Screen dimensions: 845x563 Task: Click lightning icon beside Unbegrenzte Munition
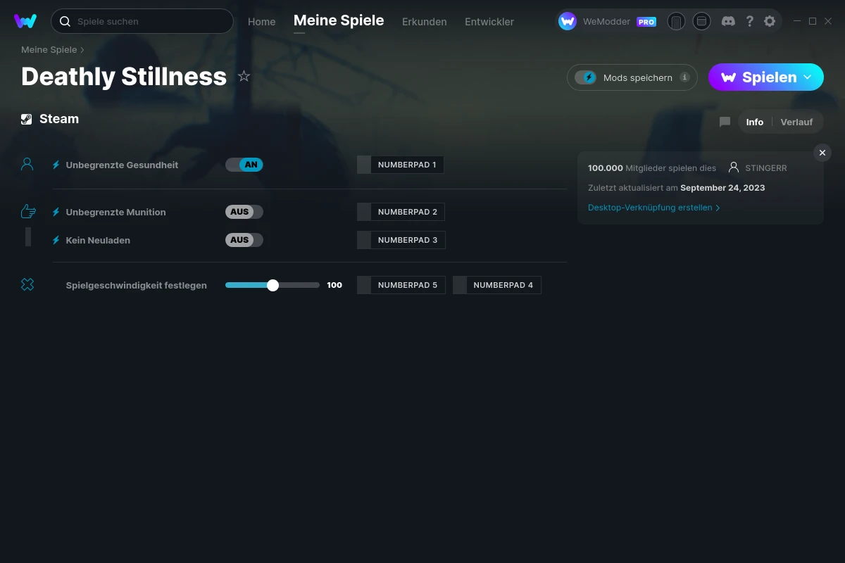pyautogui.click(x=56, y=212)
